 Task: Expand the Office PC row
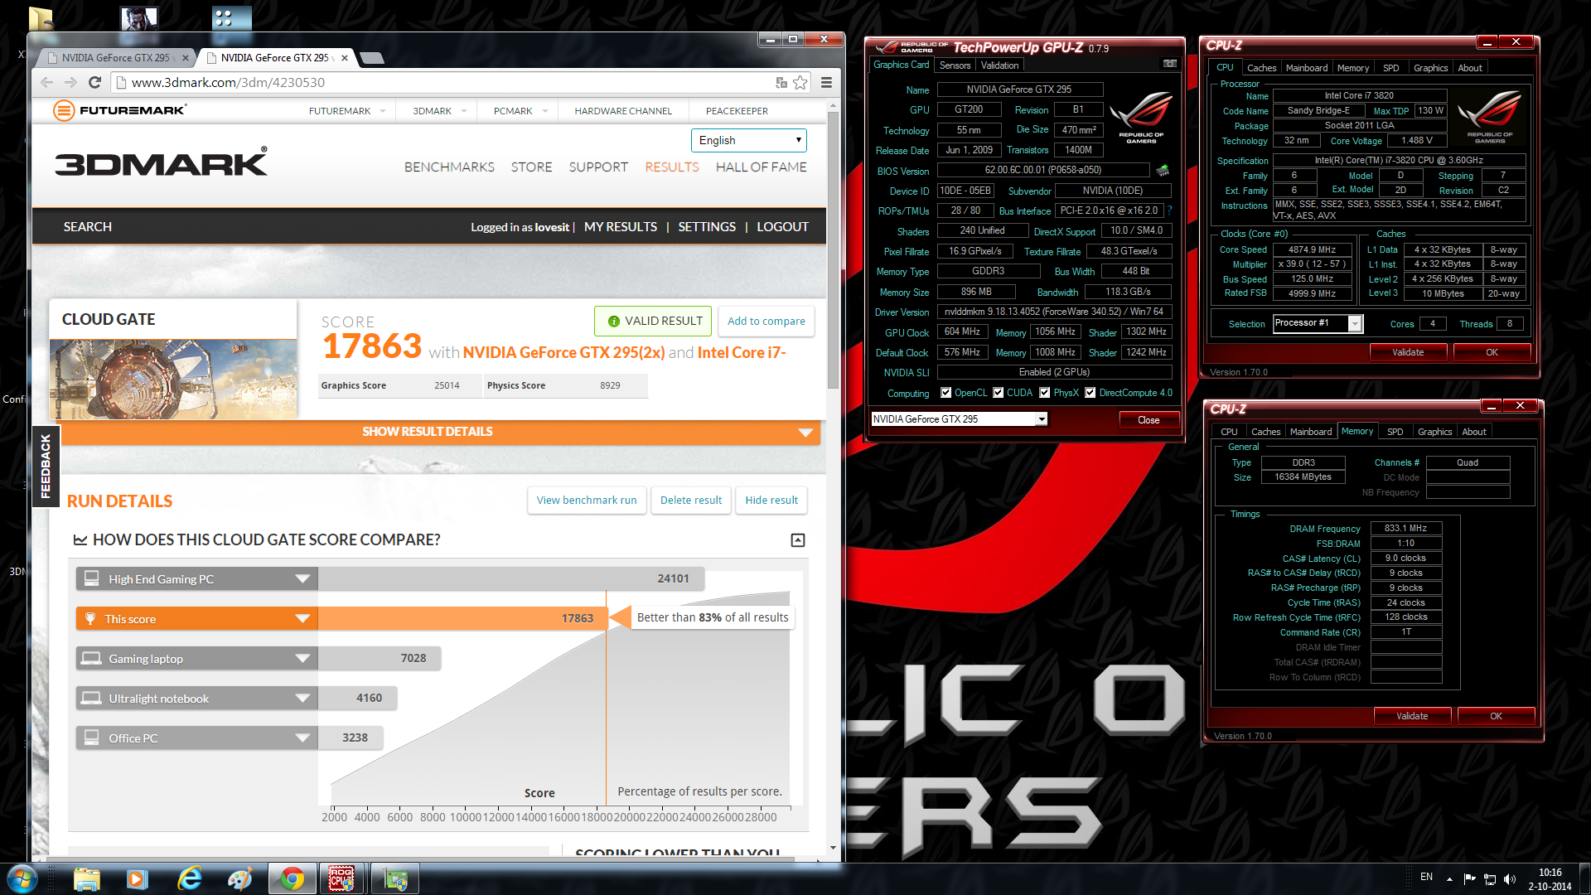(x=302, y=738)
